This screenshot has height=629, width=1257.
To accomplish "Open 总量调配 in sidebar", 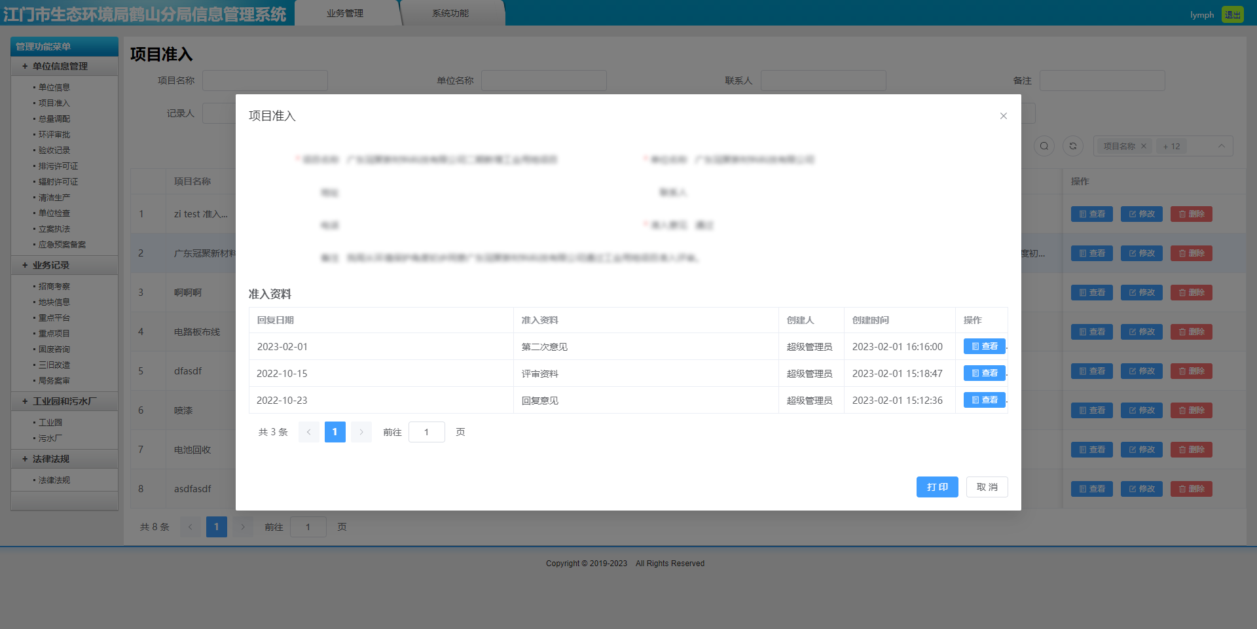I will (54, 118).
